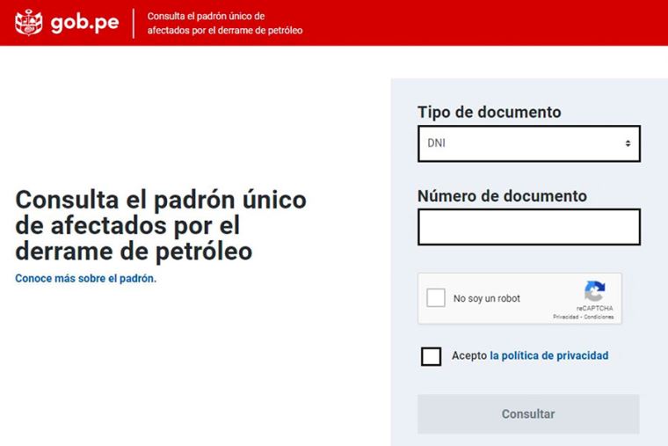Click the "Número de documento" label
This screenshot has height=446, width=668.
coord(502,195)
